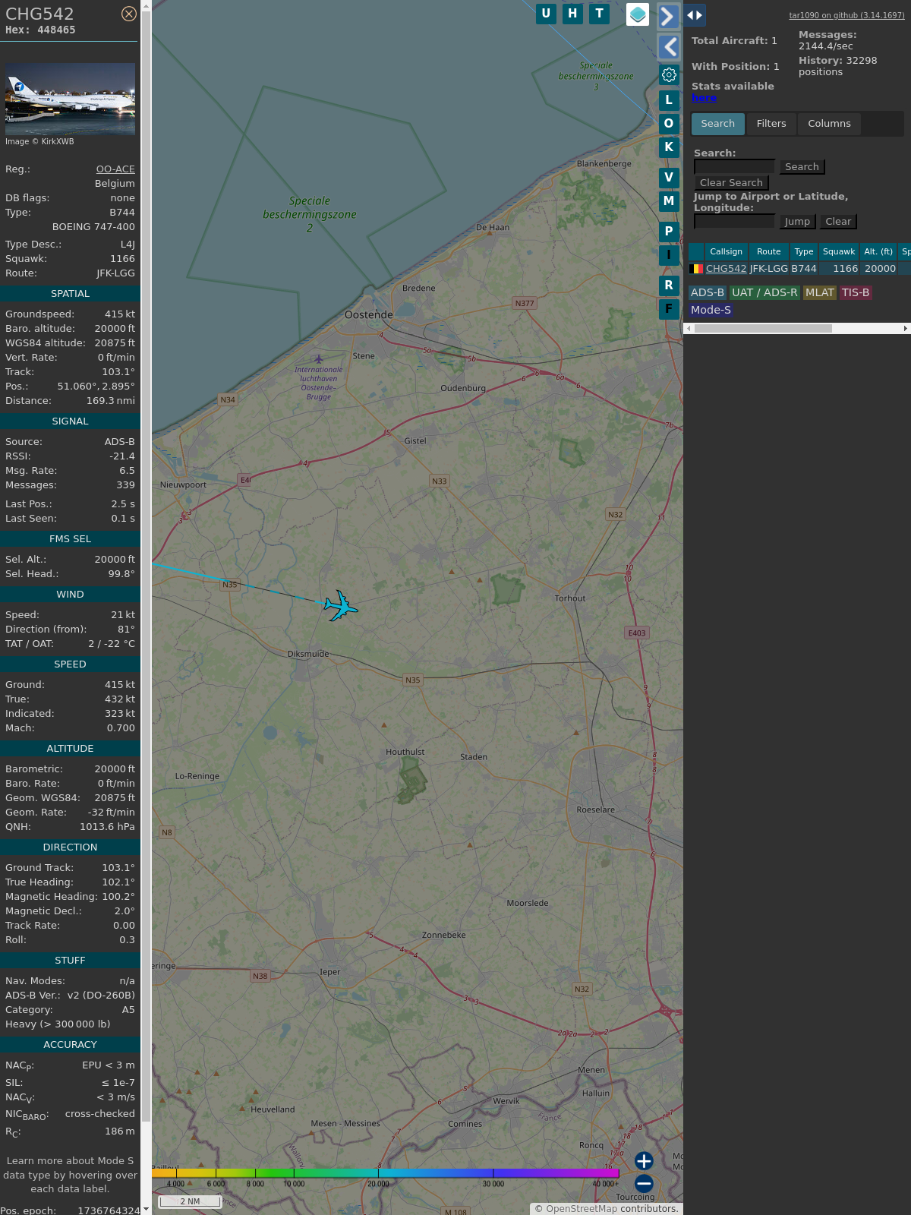The width and height of the screenshot is (911, 1215).
Task: Click the Jump to Airport input field
Action: coord(734,222)
